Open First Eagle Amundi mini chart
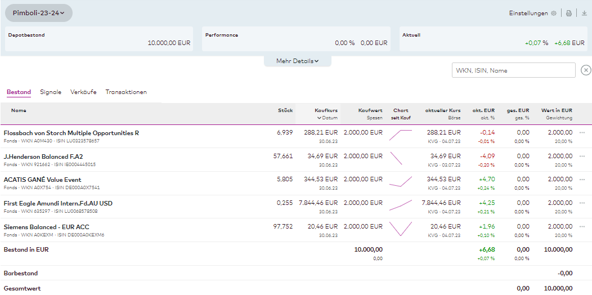Image resolution: width=592 pixels, height=295 pixels. tap(401, 205)
